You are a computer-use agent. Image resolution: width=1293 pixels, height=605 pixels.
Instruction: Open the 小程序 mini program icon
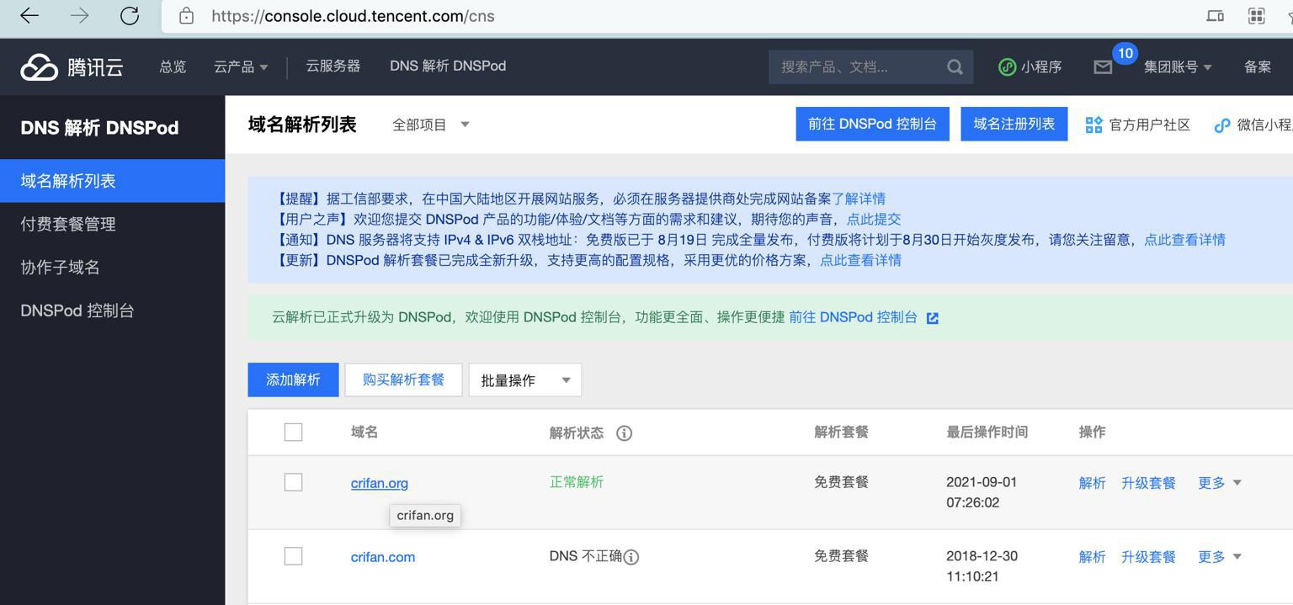[x=1007, y=66]
